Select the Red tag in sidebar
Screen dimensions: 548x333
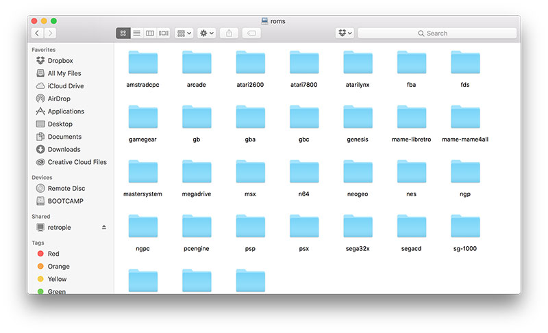click(53, 254)
